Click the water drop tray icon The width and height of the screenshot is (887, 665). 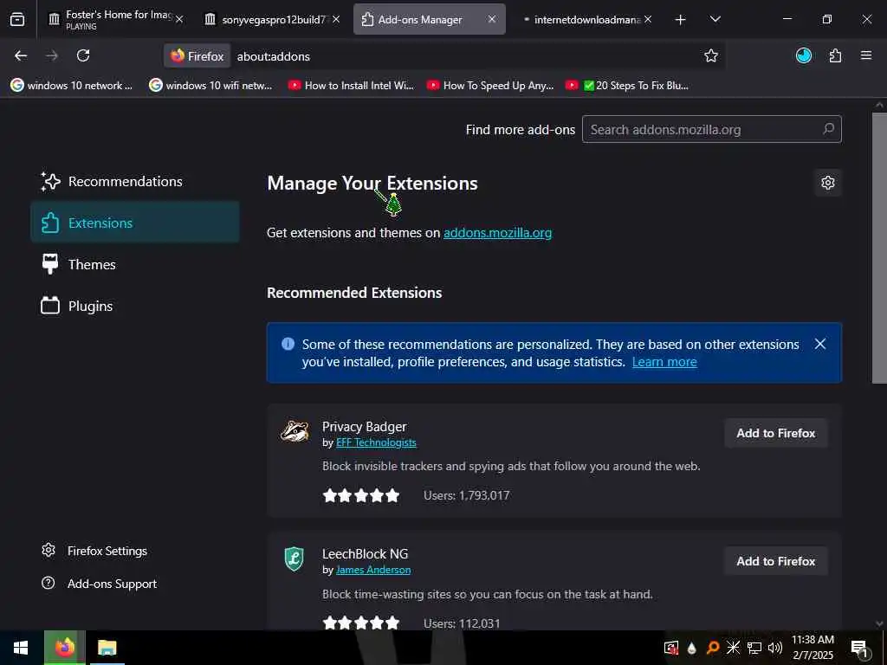[x=692, y=648]
